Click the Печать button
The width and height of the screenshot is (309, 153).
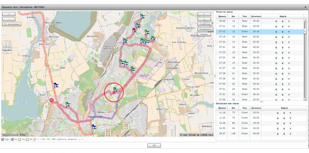[204, 34]
